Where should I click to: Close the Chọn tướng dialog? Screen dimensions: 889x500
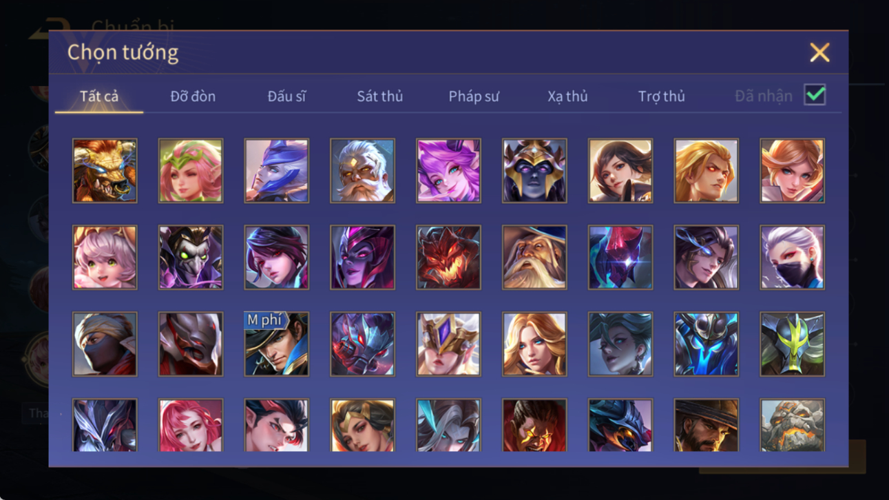[819, 52]
